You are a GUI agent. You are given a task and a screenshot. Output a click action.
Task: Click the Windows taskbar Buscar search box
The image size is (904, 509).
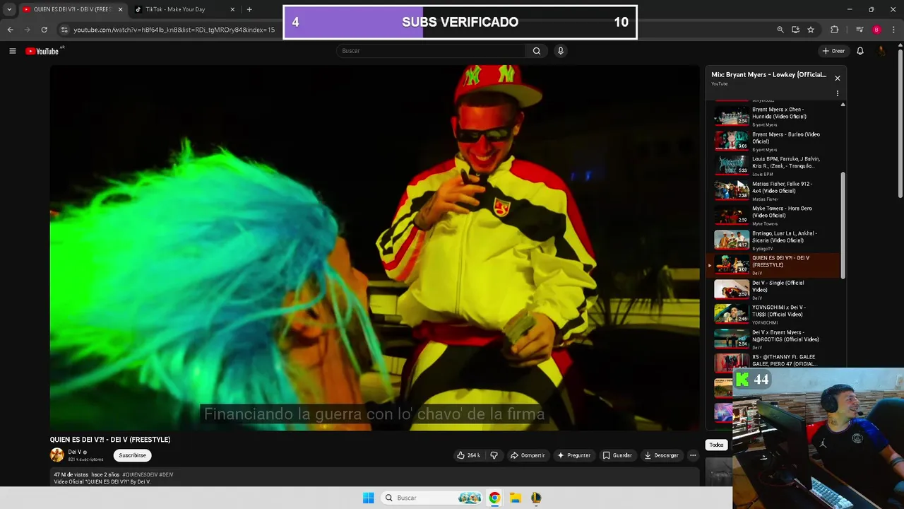(432, 498)
